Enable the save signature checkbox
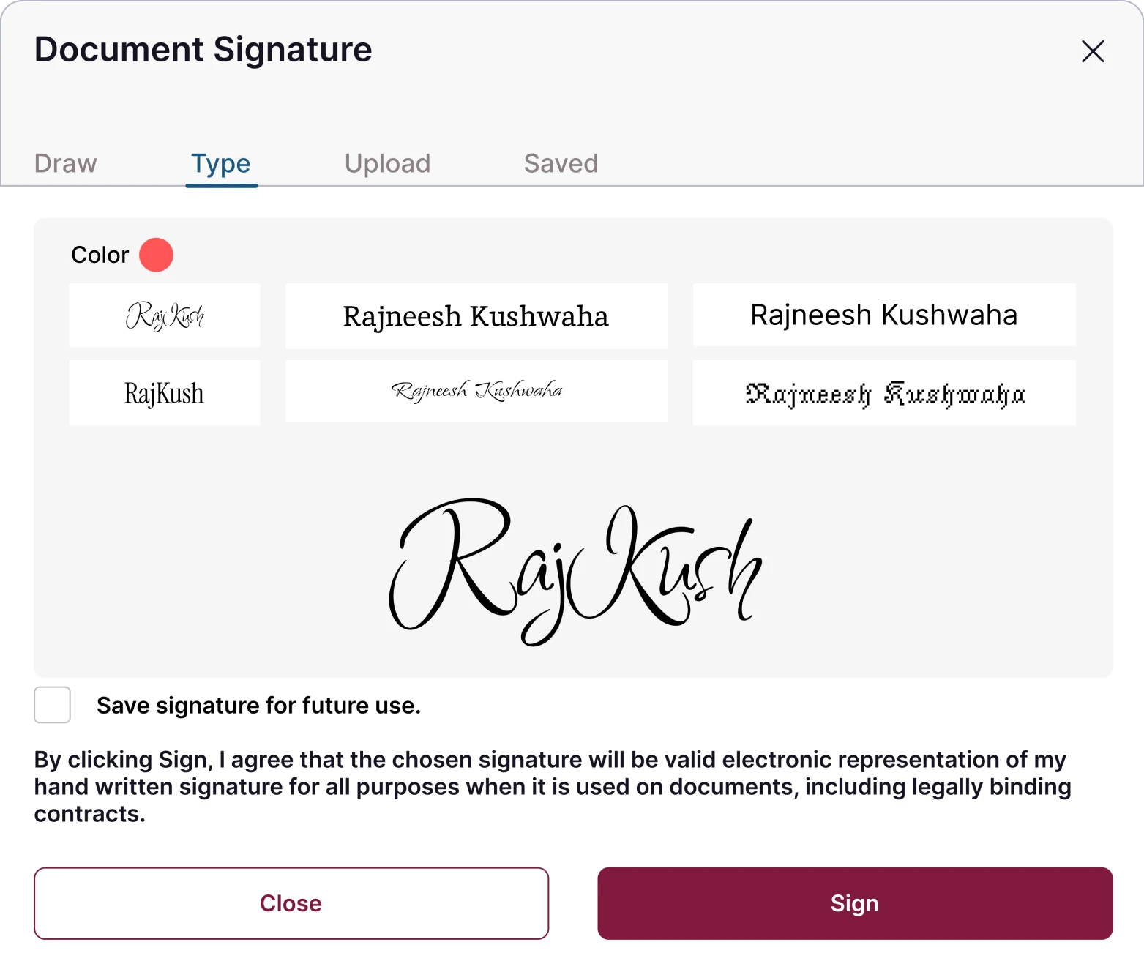 (53, 705)
